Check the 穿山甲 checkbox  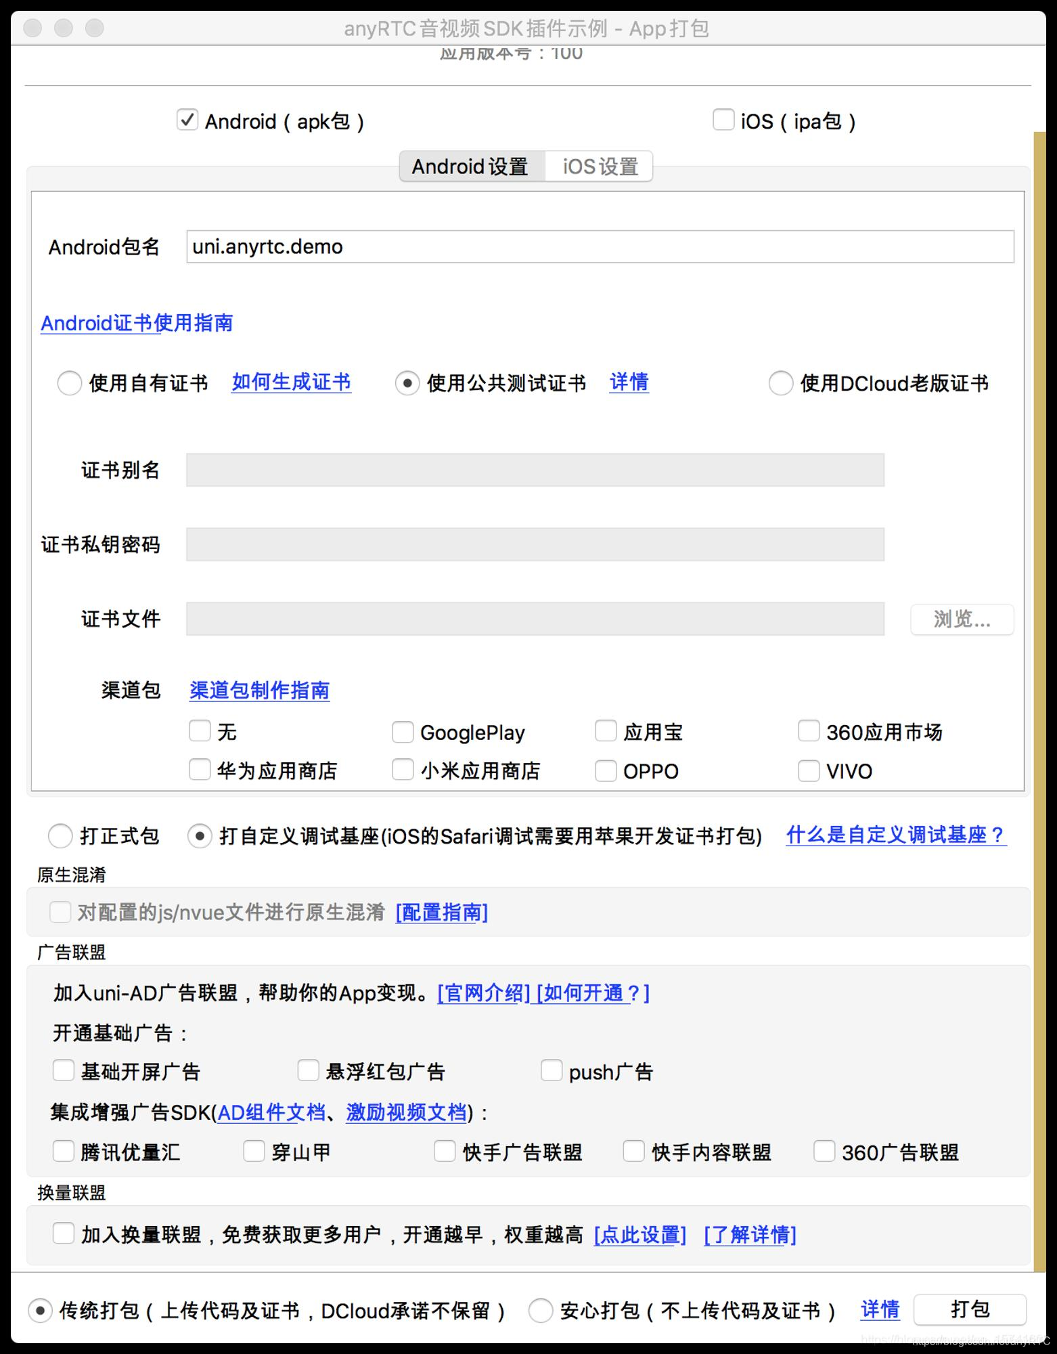[254, 1151]
